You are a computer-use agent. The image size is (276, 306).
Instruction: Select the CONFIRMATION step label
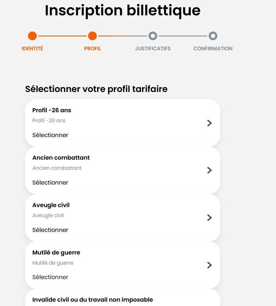[x=213, y=49]
